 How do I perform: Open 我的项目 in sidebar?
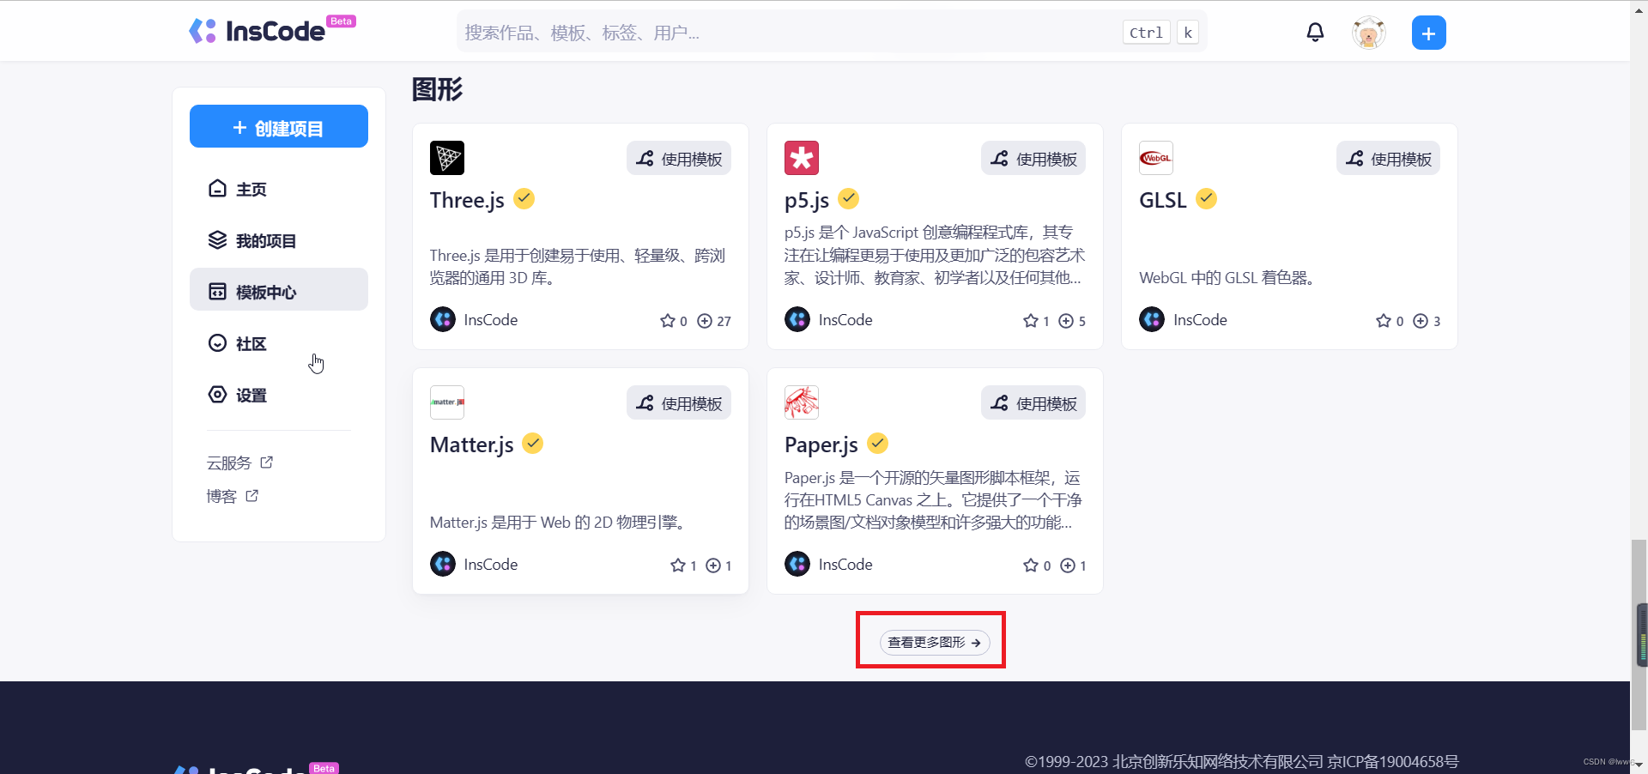pos(279,240)
